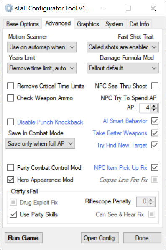166x250 pixels.
Task: Open the Motion Scanner dropdown
Action: tap(42, 47)
